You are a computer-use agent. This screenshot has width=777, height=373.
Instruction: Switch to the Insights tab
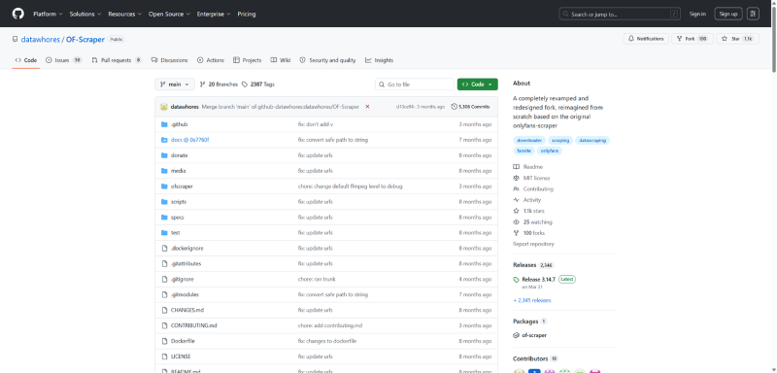[x=379, y=60]
